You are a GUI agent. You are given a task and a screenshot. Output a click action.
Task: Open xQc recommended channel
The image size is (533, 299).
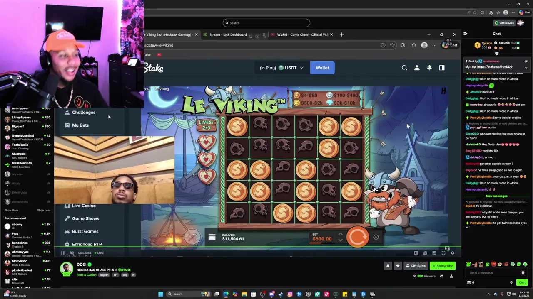(x=27, y=281)
